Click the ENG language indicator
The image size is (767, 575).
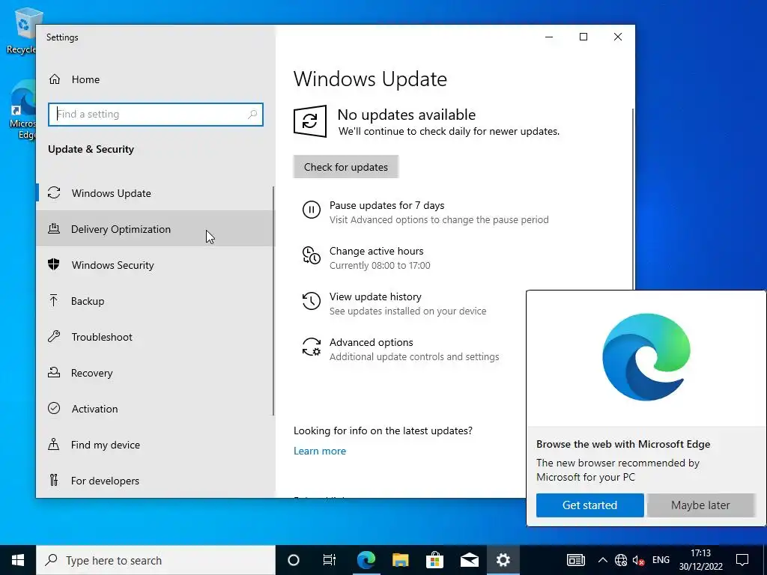click(661, 560)
